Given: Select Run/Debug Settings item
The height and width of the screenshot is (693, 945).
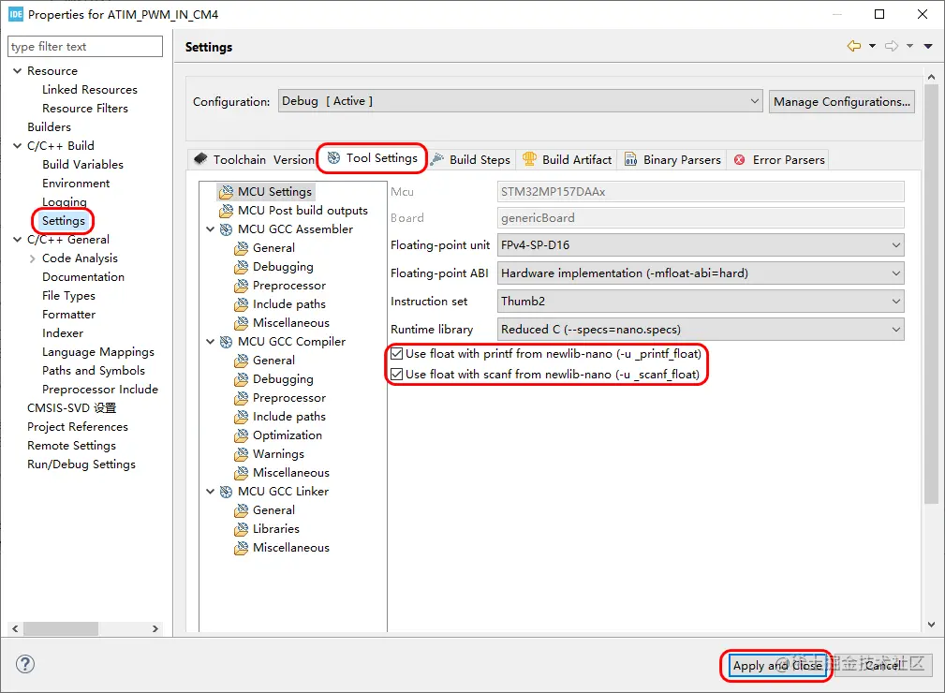Looking at the screenshot, I should tap(81, 464).
